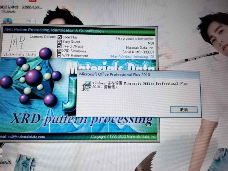Click the 'XRD pattern processing' banner text
Viewport: 228px width, 171px height.
click(x=81, y=120)
